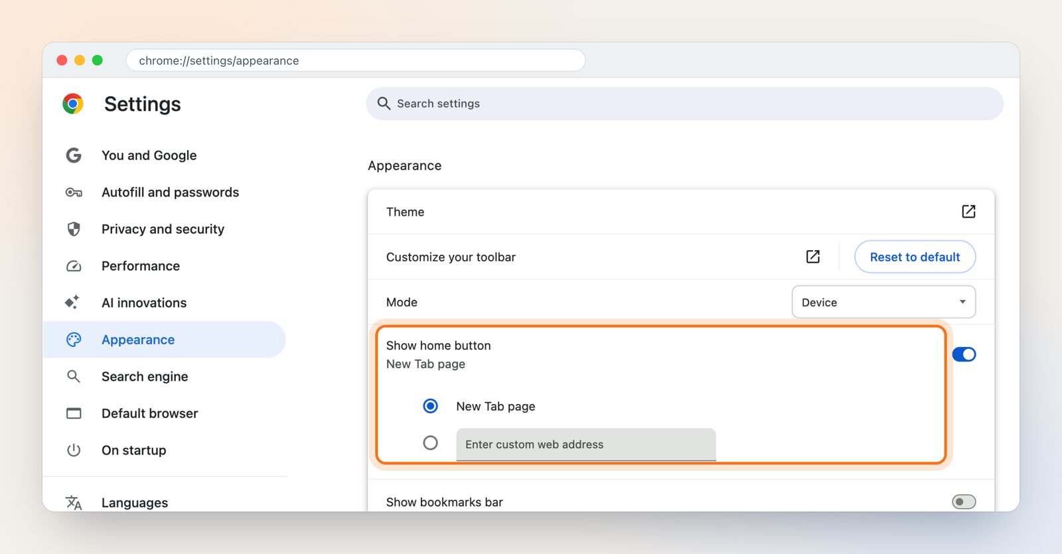This screenshot has height=554, width=1062.
Task: Click the magnifier icon for Search engine
Action: point(74,376)
